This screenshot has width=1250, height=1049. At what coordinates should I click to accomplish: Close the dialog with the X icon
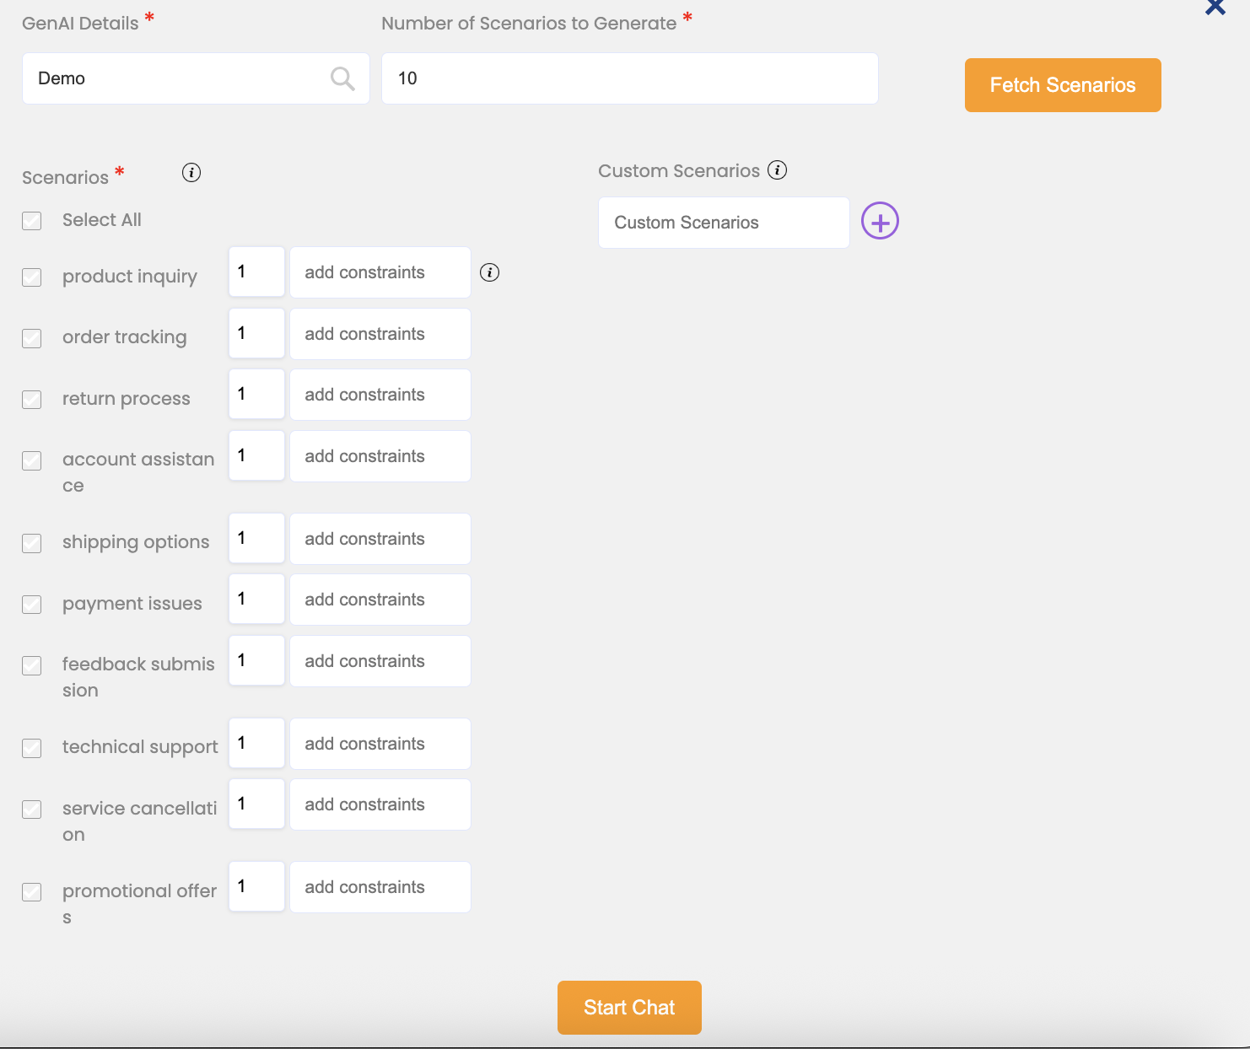pyautogui.click(x=1215, y=8)
